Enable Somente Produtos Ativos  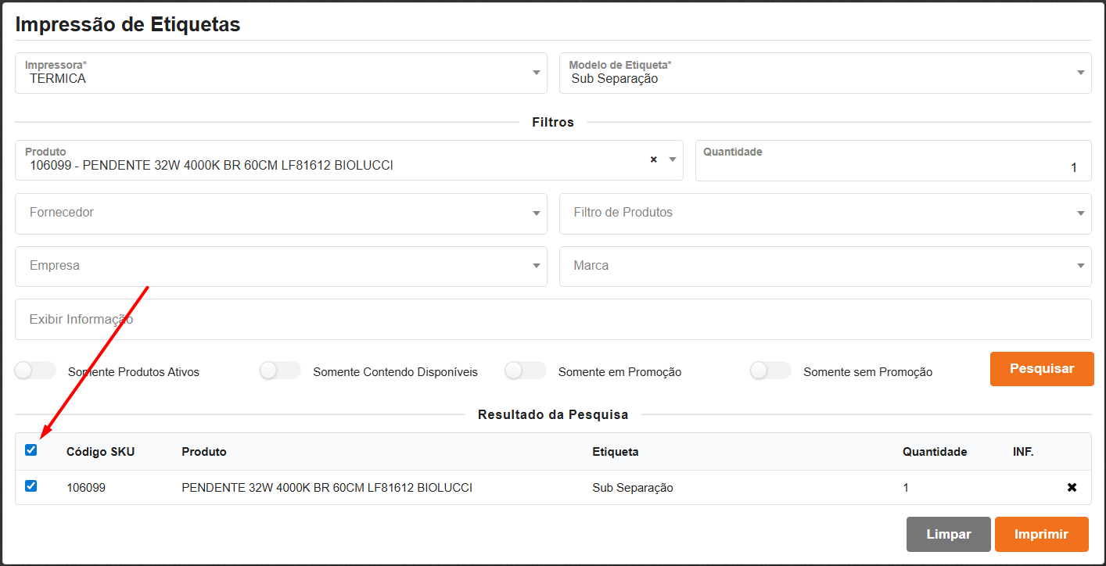coord(34,371)
